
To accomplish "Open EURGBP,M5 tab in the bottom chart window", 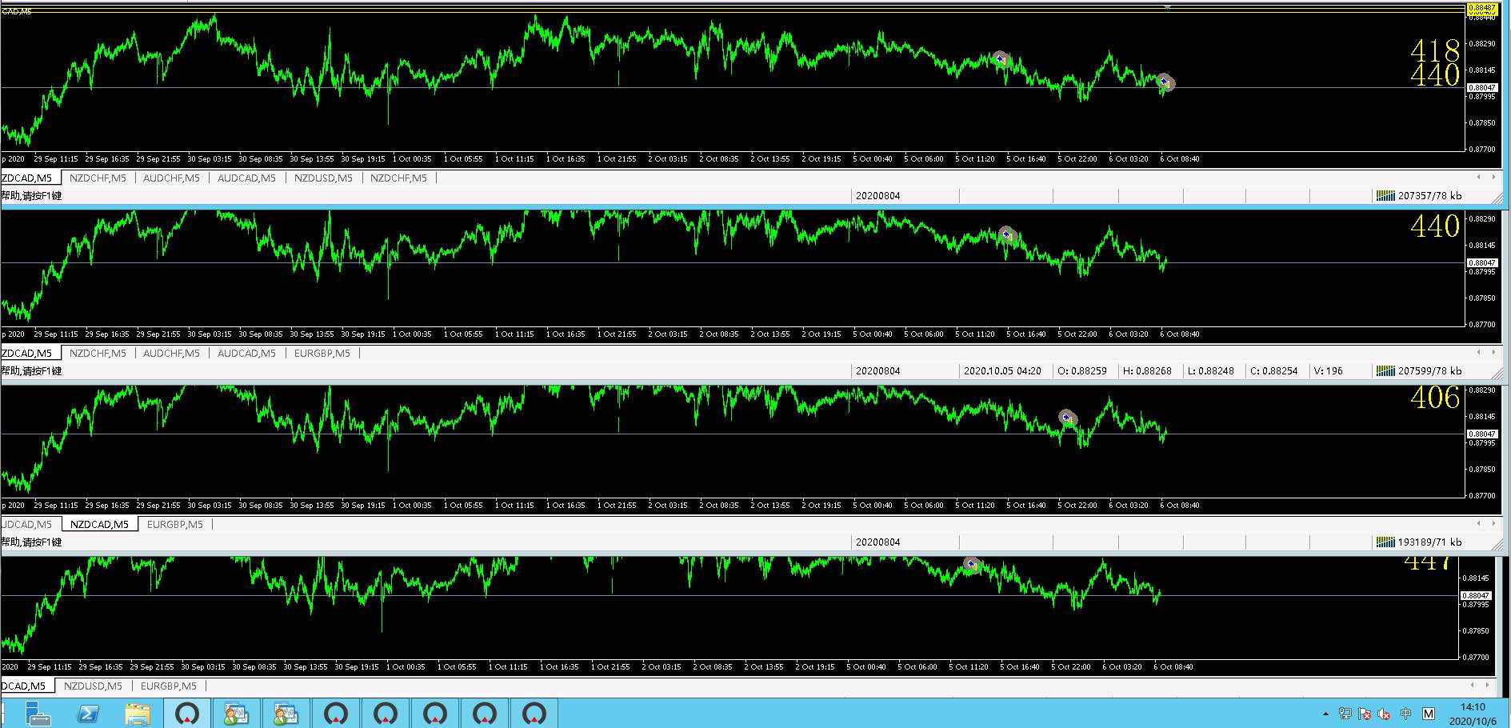I will coord(169,686).
